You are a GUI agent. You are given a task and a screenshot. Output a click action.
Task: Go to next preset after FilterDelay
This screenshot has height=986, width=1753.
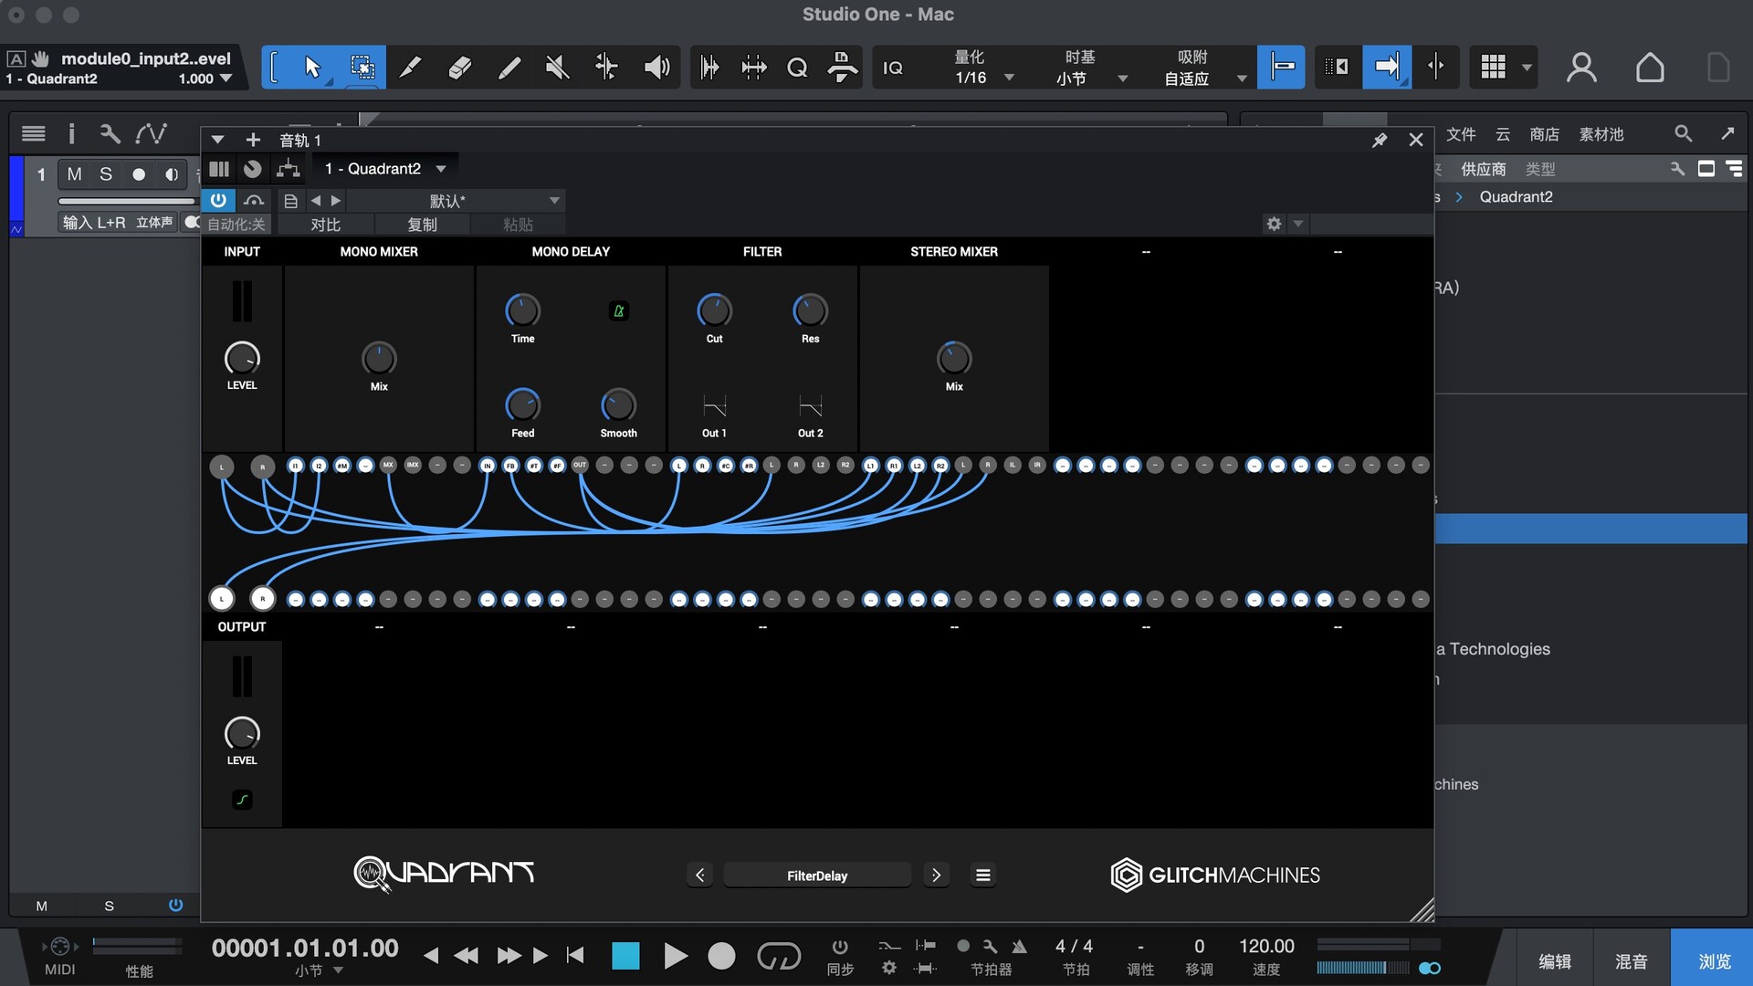pos(936,875)
